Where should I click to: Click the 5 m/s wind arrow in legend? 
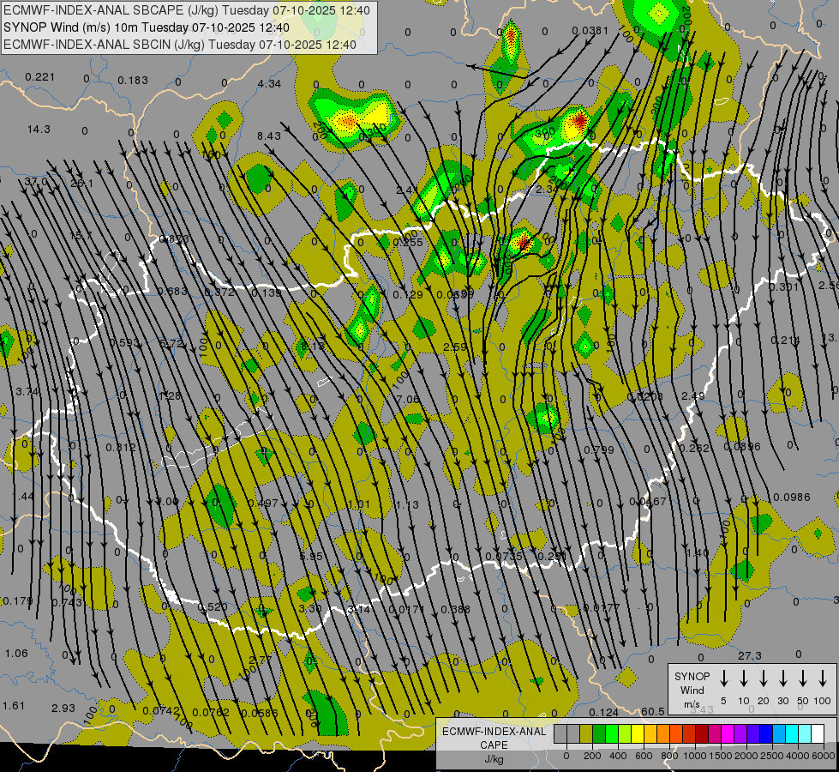coord(723,679)
